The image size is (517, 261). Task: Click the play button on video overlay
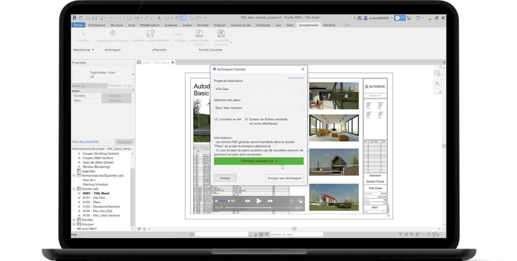point(259,201)
